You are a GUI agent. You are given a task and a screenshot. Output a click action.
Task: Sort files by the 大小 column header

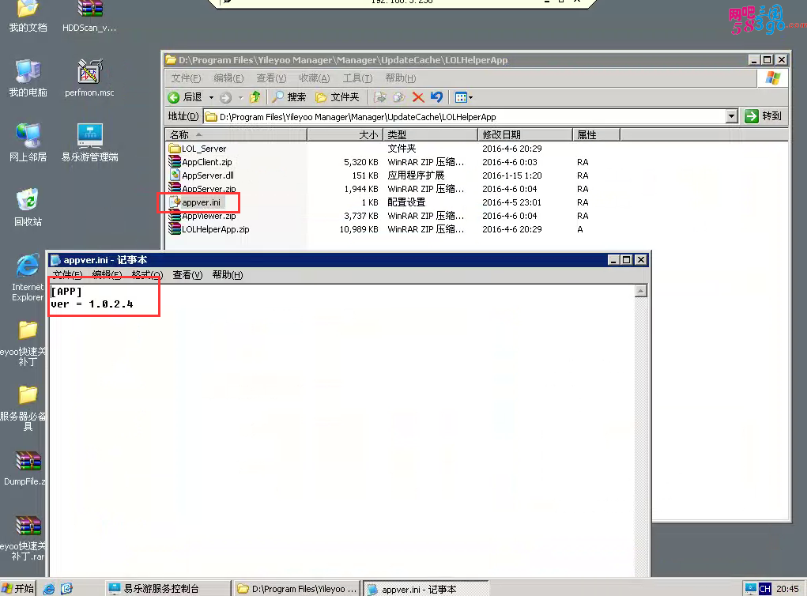click(x=345, y=135)
